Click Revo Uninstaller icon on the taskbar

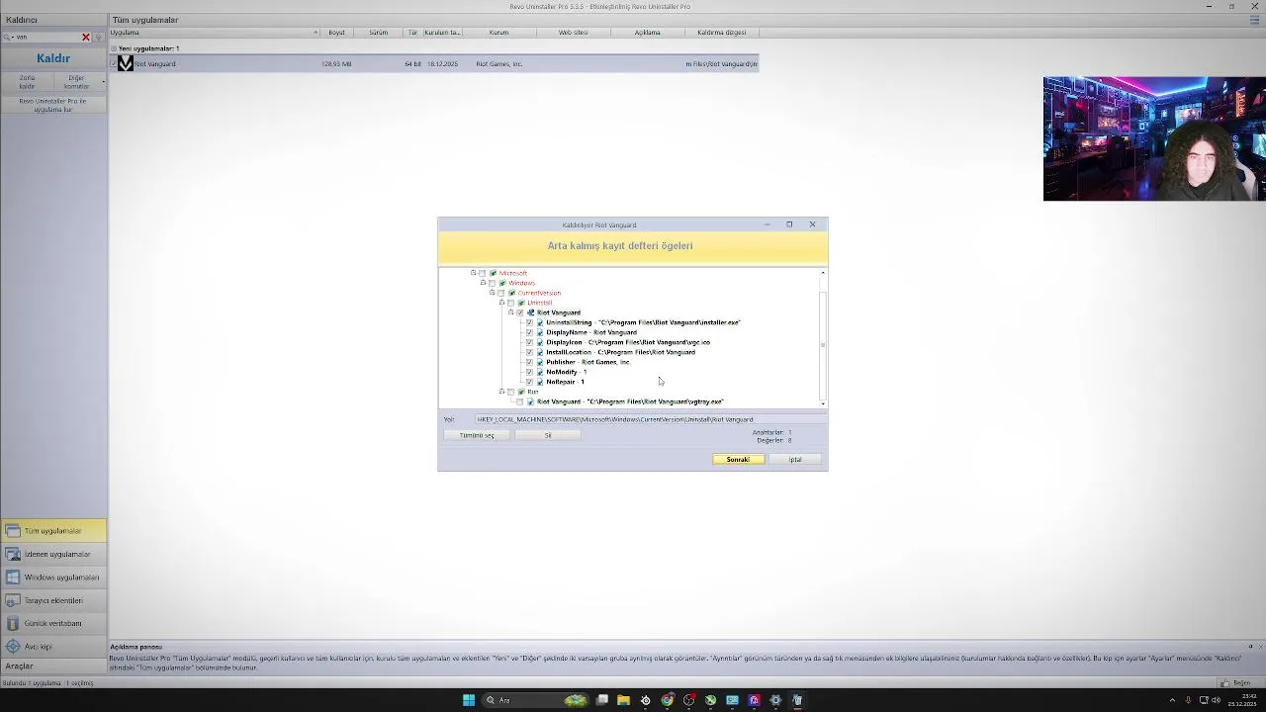797,700
